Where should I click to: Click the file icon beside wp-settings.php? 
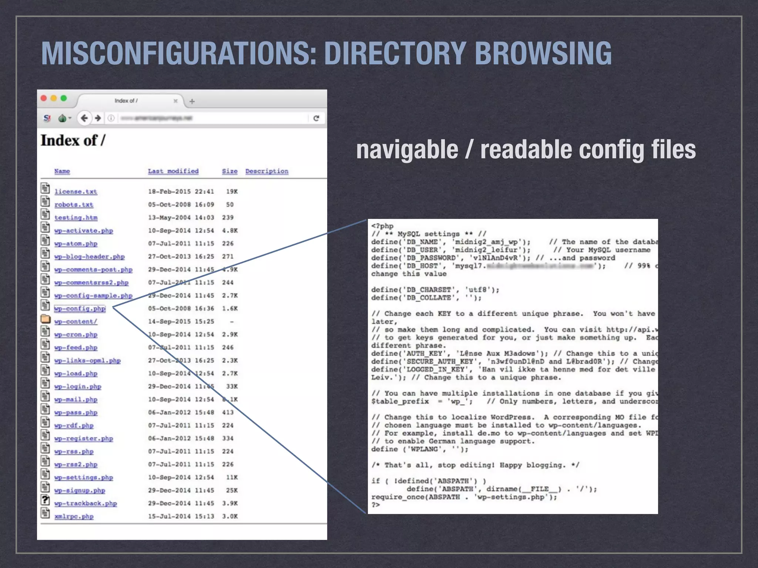point(45,474)
